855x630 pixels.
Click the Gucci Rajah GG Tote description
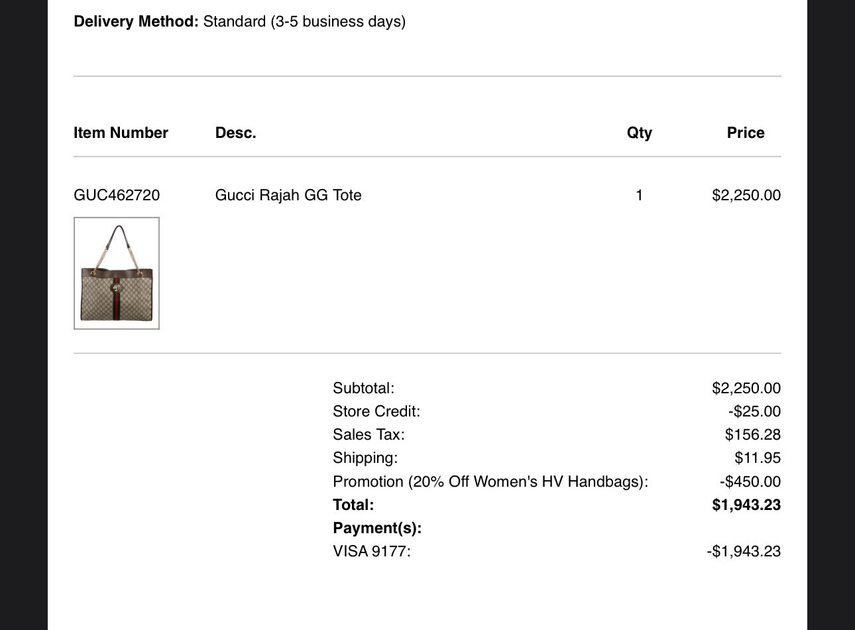click(x=288, y=195)
